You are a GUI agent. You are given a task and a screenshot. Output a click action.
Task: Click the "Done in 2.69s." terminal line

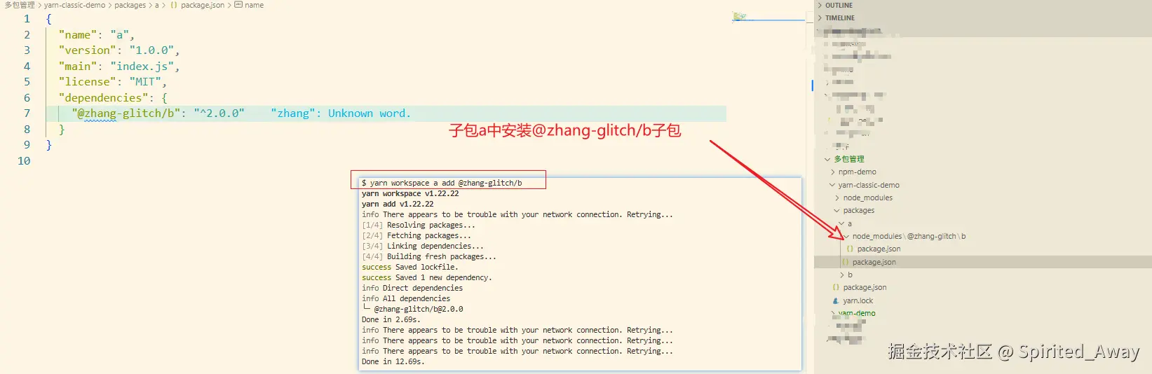click(x=391, y=319)
